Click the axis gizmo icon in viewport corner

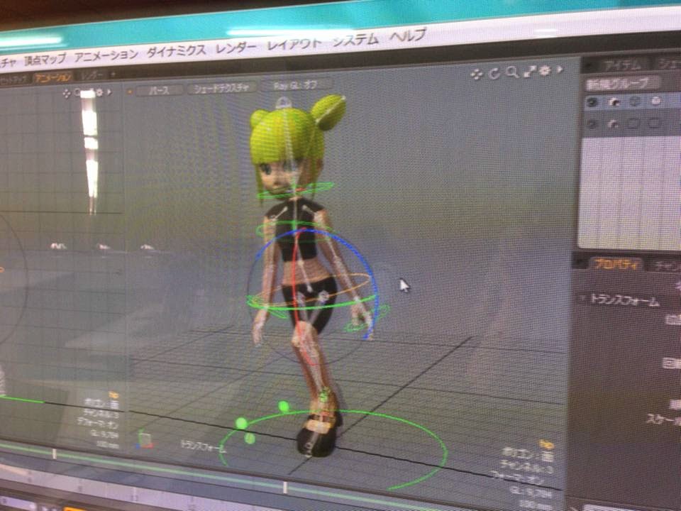tap(145, 439)
